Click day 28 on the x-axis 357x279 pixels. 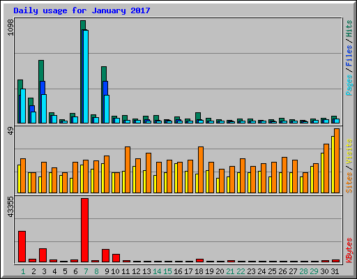tap(303, 271)
